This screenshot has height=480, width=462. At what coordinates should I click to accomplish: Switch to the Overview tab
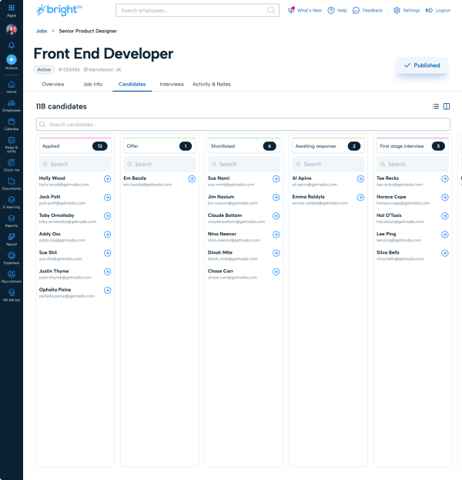click(x=53, y=84)
